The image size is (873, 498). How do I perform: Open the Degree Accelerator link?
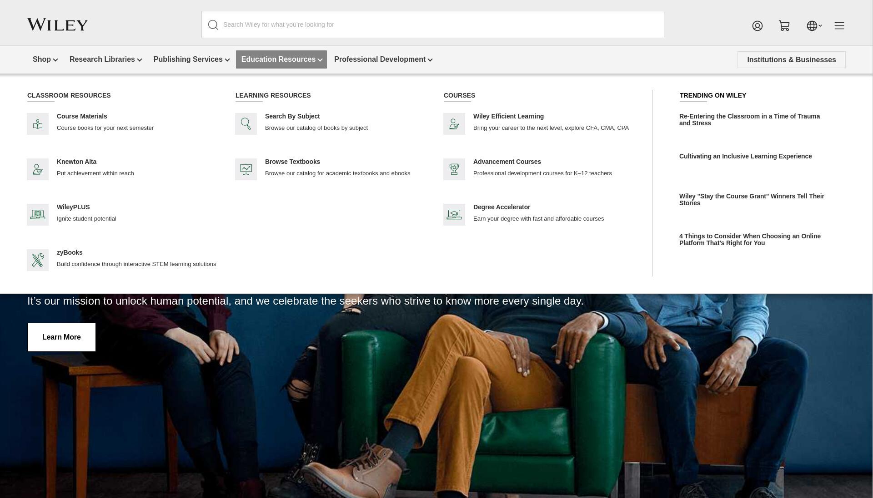(x=502, y=207)
